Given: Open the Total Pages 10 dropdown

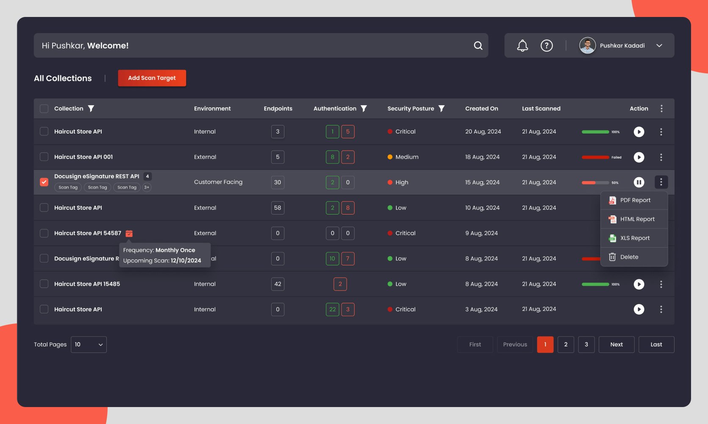Looking at the screenshot, I should pyautogui.click(x=89, y=344).
